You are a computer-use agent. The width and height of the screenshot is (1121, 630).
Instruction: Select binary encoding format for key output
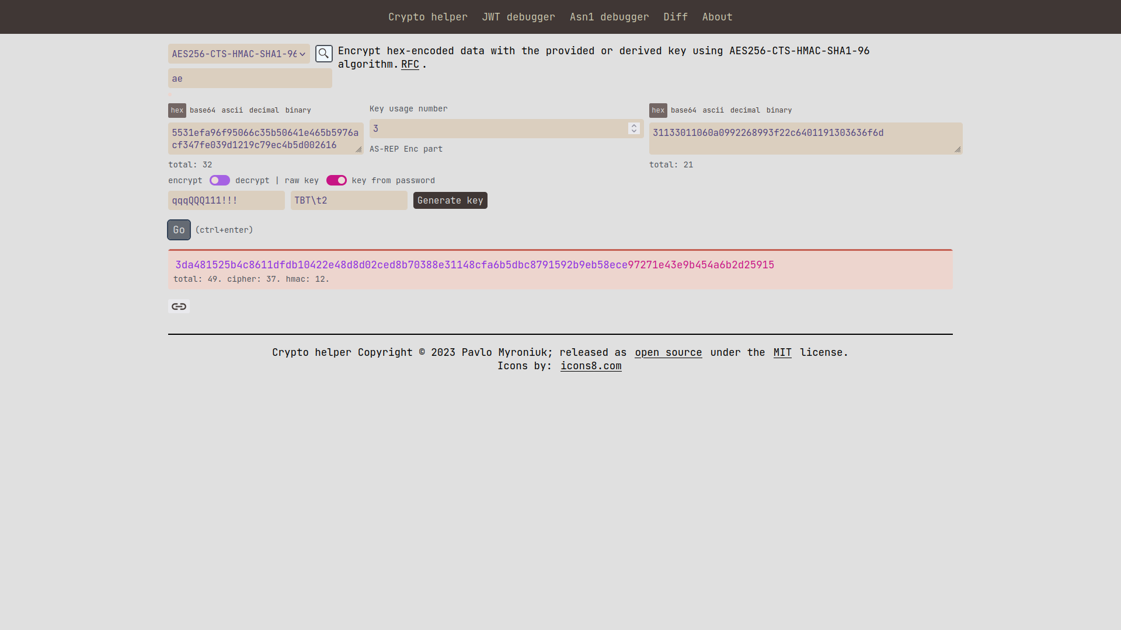[779, 109]
